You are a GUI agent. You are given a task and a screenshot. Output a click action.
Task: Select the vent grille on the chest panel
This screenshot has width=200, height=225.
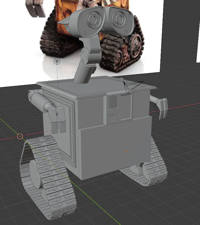tap(114, 102)
